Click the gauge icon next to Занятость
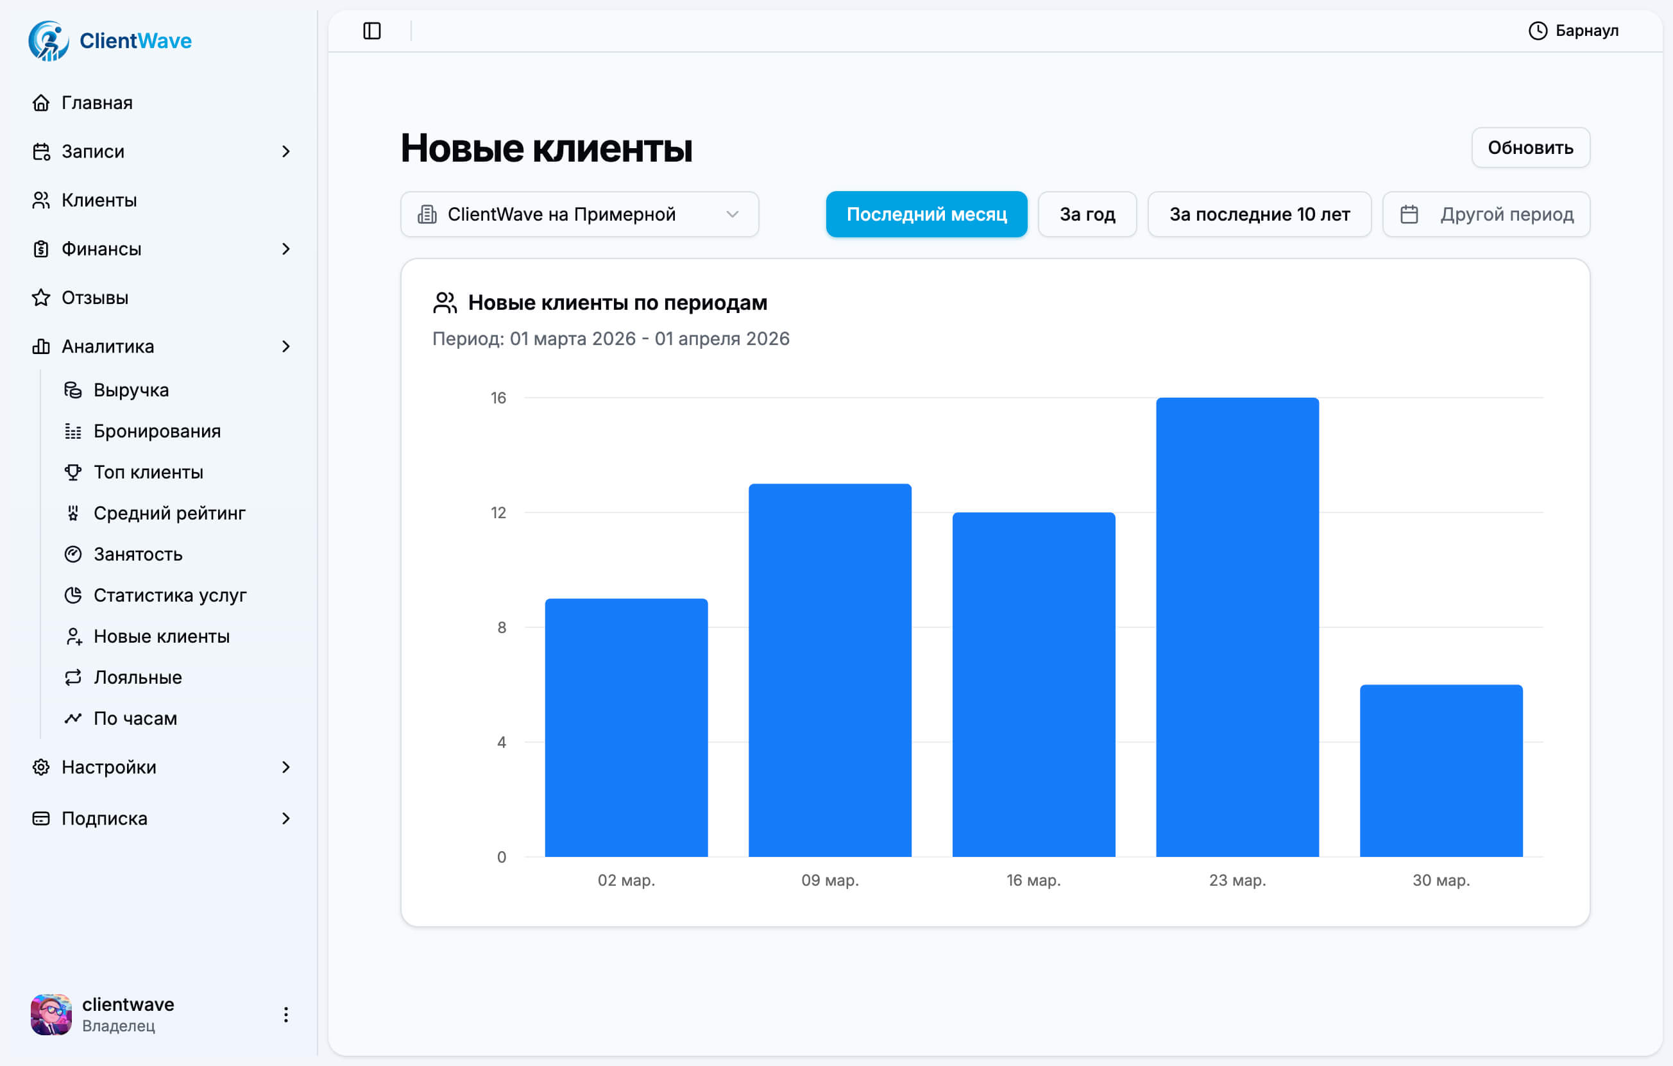The image size is (1673, 1066). [x=73, y=554]
